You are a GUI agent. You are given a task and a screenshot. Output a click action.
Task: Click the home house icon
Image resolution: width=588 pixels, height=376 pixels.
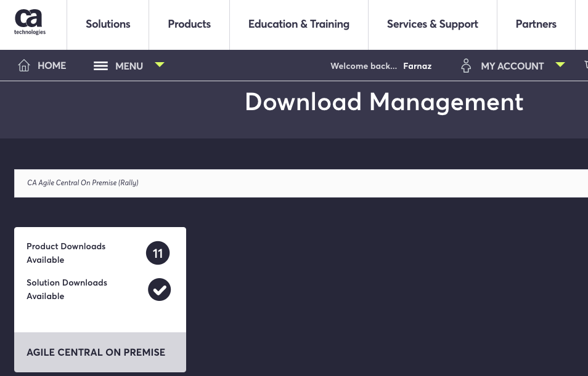[x=24, y=65]
